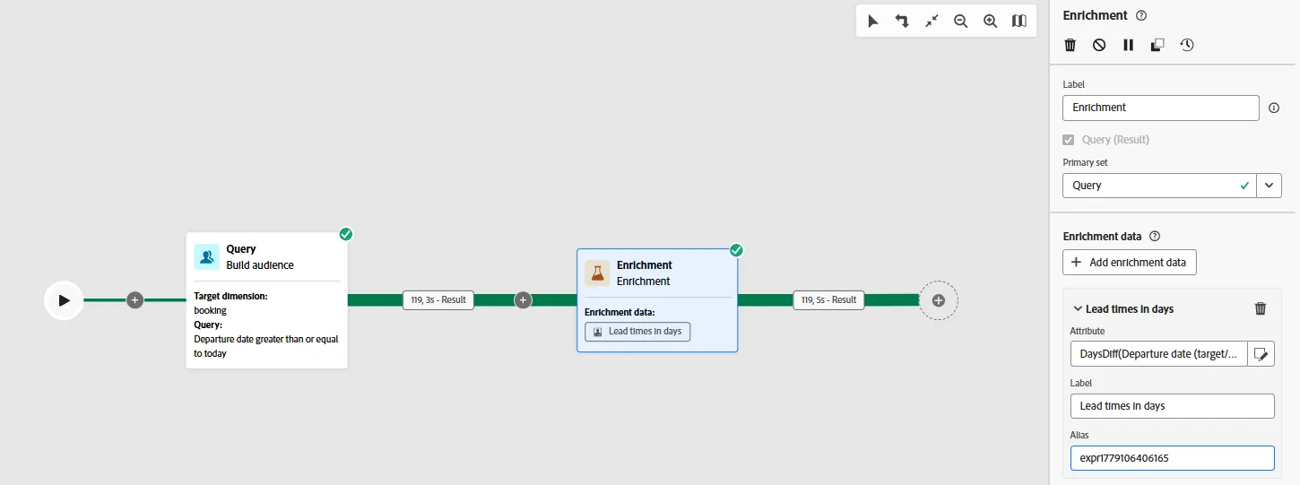Image resolution: width=1300 pixels, height=485 pixels.
Task: Select the pointer cursor tool in canvas toolbar
Action: click(x=872, y=21)
